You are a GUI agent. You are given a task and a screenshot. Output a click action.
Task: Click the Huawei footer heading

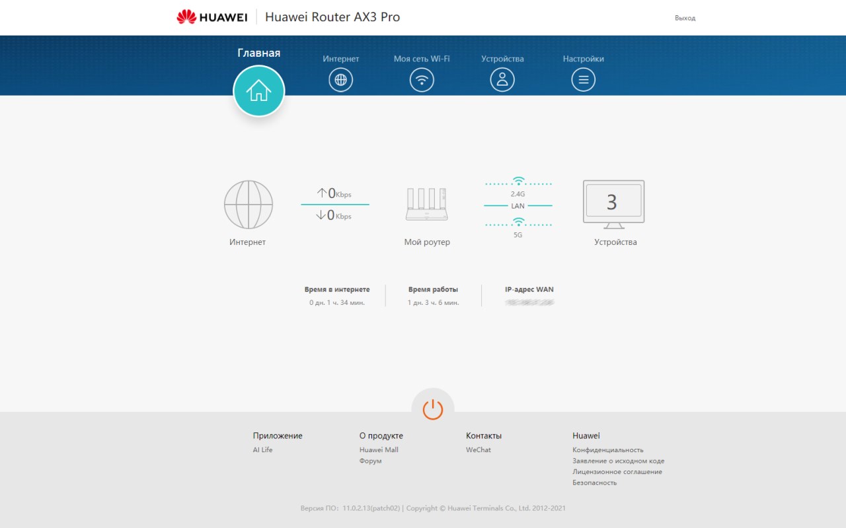click(586, 436)
